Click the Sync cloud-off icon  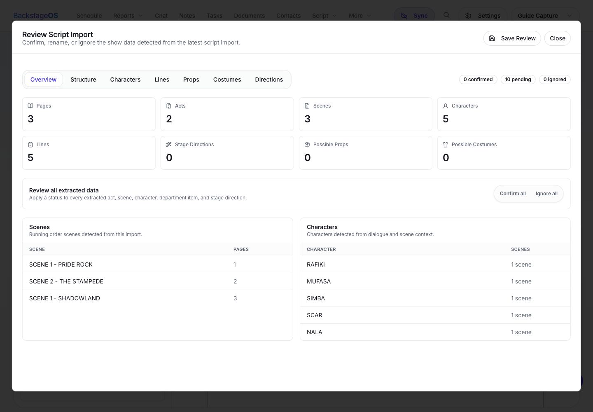(404, 16)
